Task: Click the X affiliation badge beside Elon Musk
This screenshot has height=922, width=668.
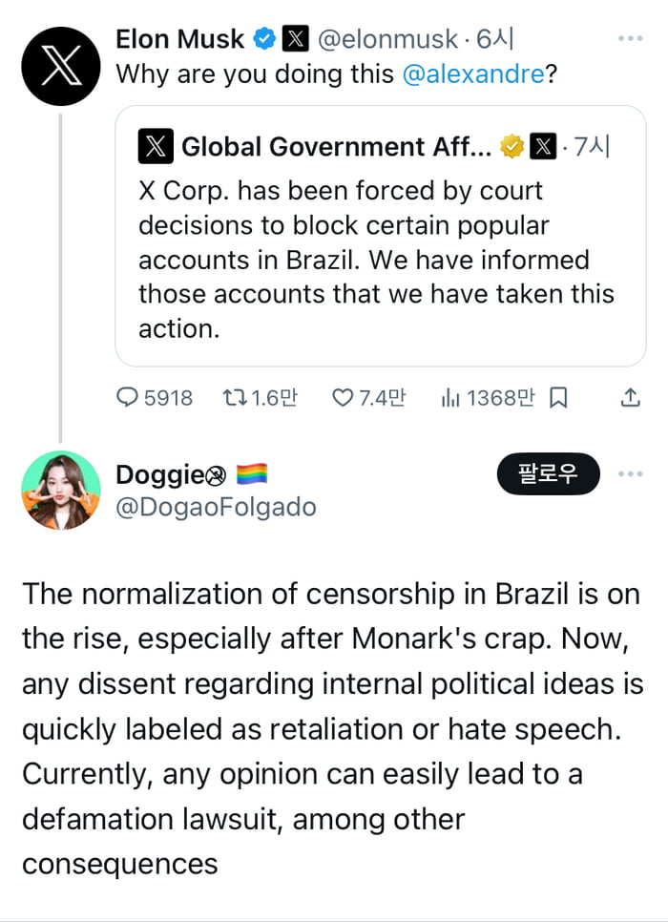Action: click(x=295, y=39)
